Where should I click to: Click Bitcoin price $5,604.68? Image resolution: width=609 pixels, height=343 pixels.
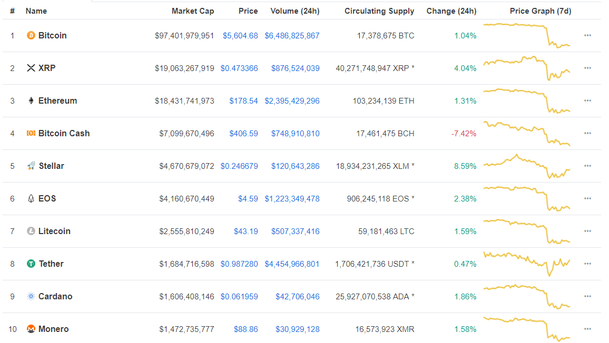click(240, 36)
